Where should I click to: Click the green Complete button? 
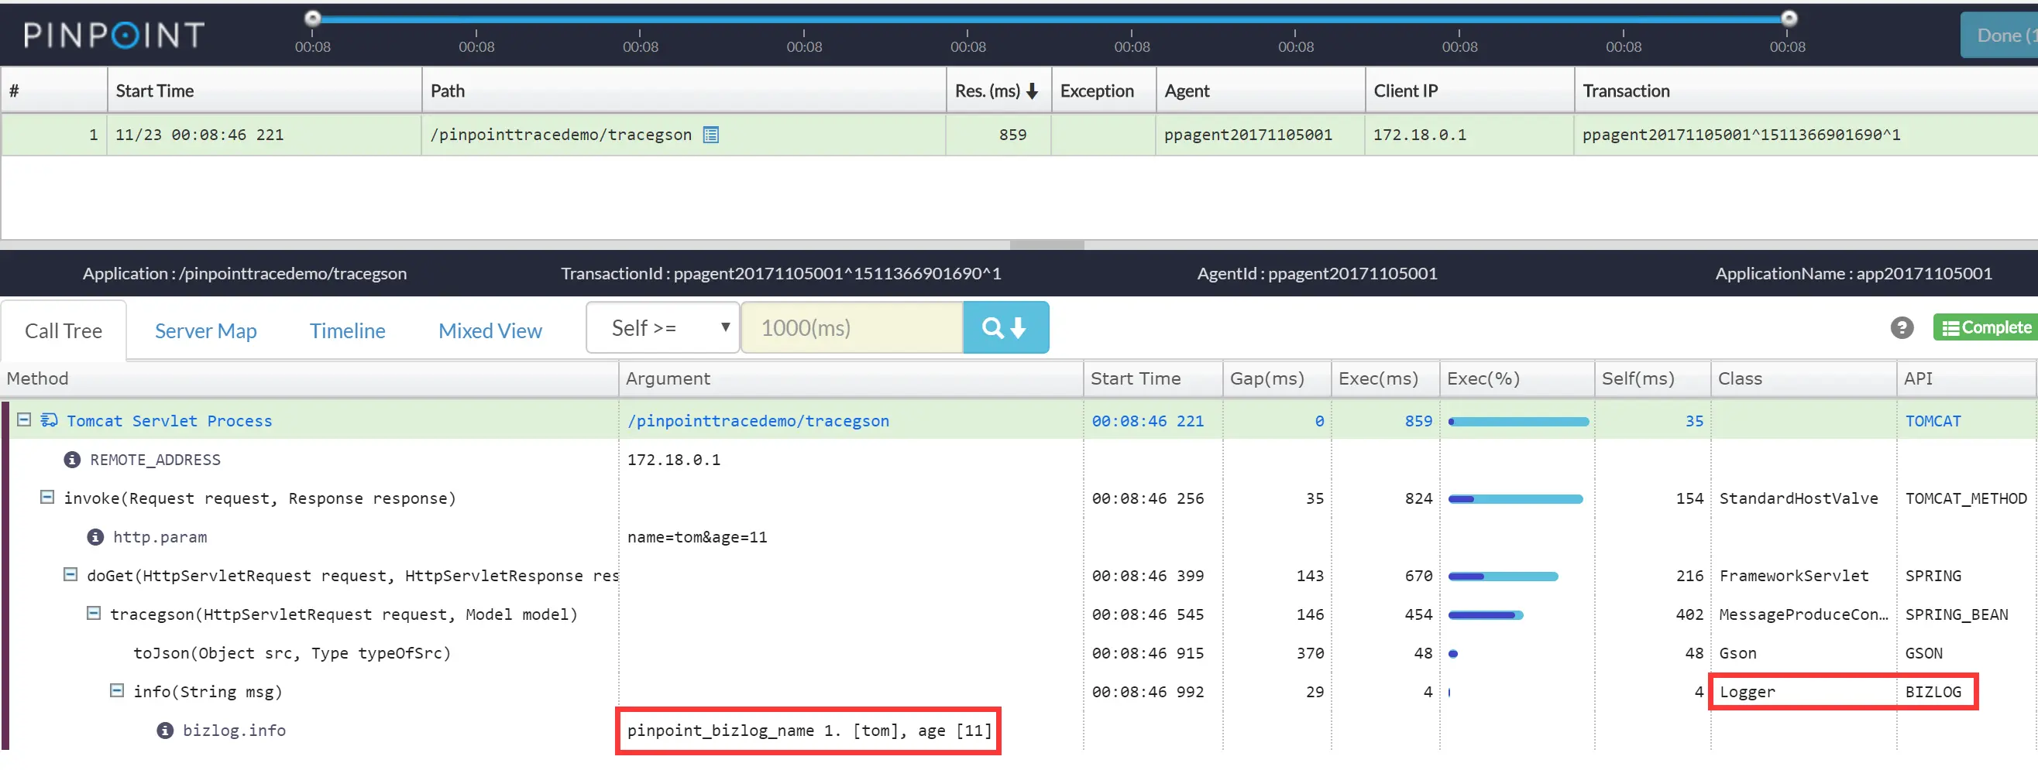point(1985,328)
